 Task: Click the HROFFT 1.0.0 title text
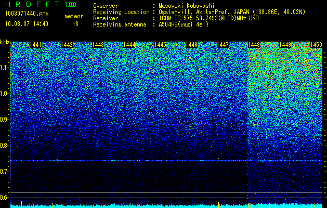point(41,4)
